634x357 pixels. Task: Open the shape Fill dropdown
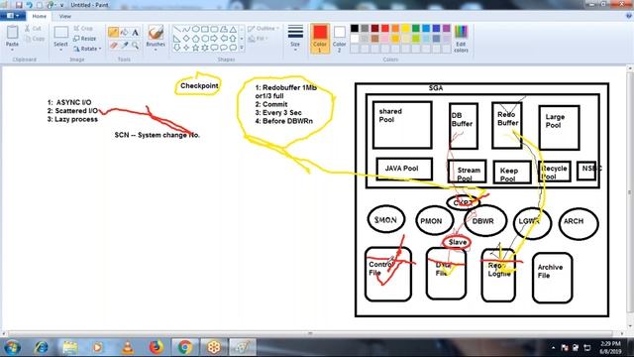pyautogui.click(x=258, y=39)
